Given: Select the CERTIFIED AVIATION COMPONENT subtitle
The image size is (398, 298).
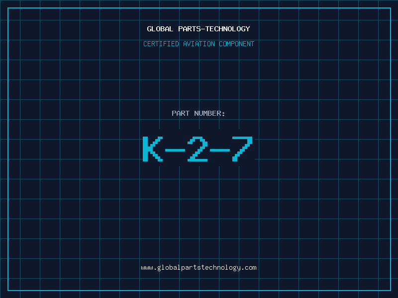Looking at the screenshot, I should pyautogui.click(x=199, y=44).
